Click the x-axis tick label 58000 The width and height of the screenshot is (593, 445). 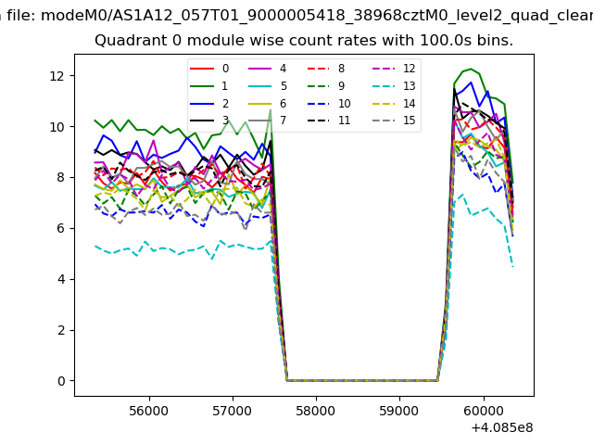tap(315, 411)
